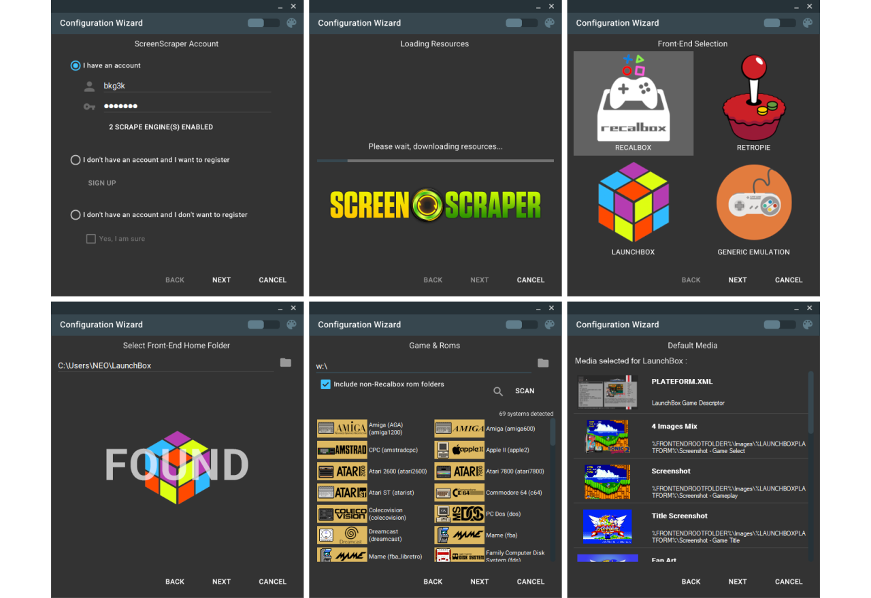Click the "69 systems detected" label
Viewport: 871px width, 598px height.
pyautogui.click(x=526, y=414)
